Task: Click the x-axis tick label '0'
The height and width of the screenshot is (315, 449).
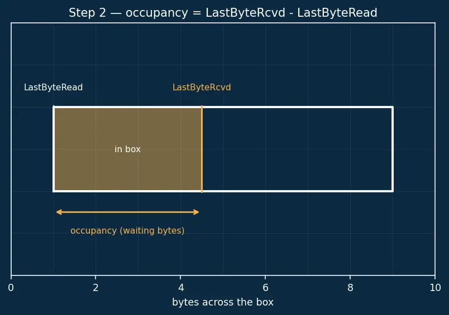Action: point(11,288)
